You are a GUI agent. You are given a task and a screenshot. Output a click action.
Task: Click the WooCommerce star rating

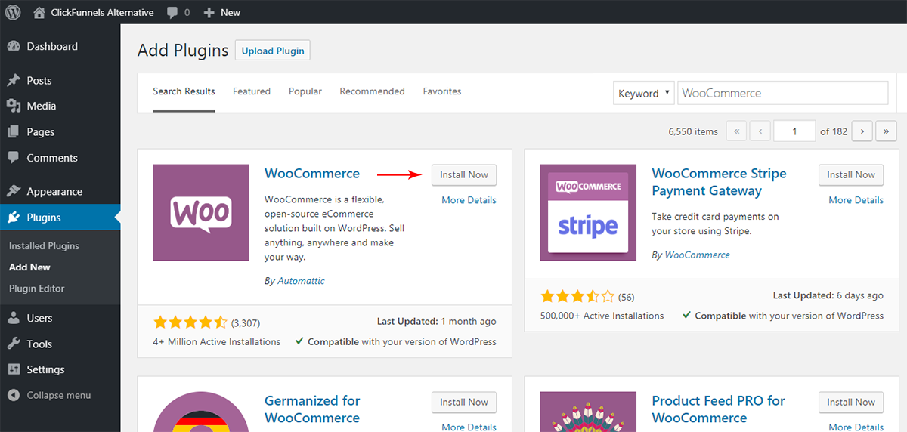coord(190,322)
